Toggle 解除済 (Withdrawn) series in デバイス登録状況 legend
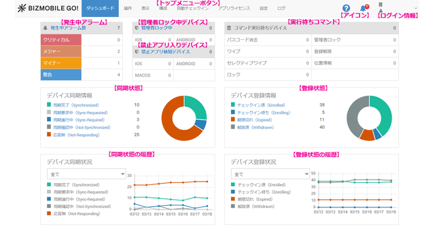 (252, 206)
